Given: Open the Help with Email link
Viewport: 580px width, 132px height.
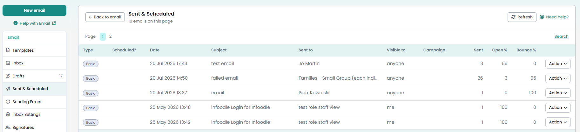Looking at the screenshot, I should coord(35,23).
